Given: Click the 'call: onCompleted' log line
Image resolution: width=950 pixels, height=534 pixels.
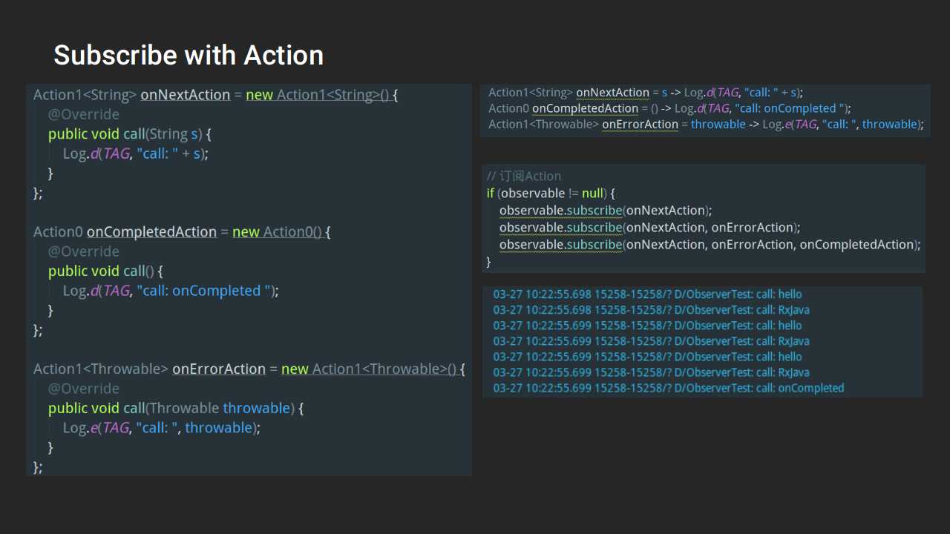Looking at the screenshot, I should click(669, 388).
